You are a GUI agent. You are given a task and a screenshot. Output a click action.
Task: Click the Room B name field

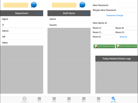pyautogui.click(x=131, y=28)
